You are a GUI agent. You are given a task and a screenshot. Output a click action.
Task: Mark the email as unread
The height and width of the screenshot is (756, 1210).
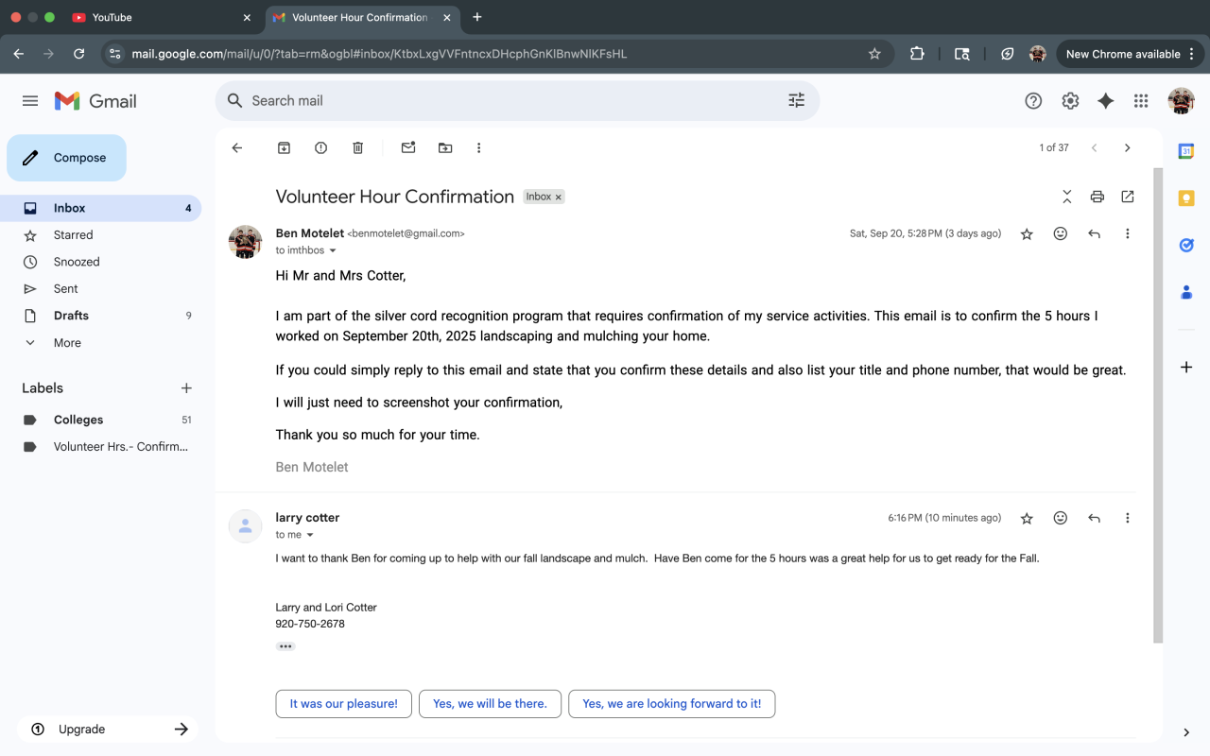tap(408, 147)
